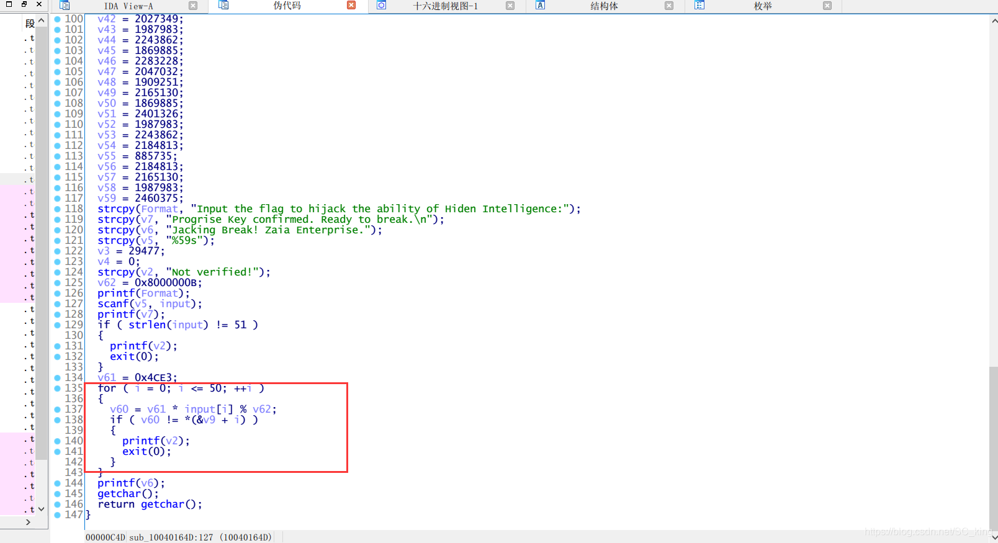The width and height of the screenshot is (998, 543).
Task: Click line number 147
Action: (x=74, y=515)
